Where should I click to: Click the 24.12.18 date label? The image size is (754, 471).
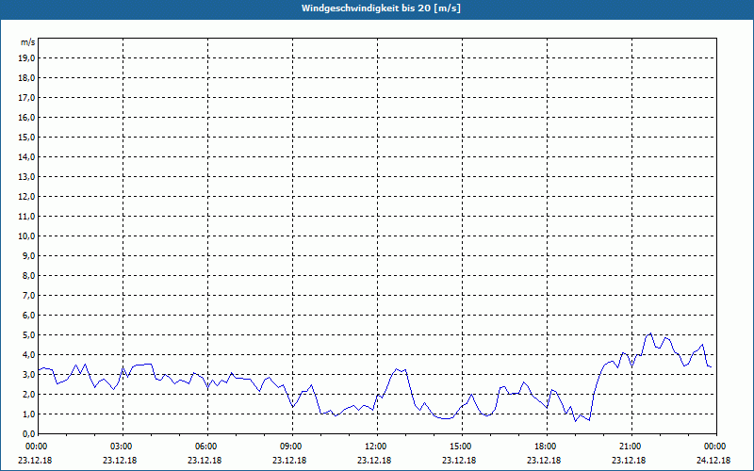(x=713, y=461)
